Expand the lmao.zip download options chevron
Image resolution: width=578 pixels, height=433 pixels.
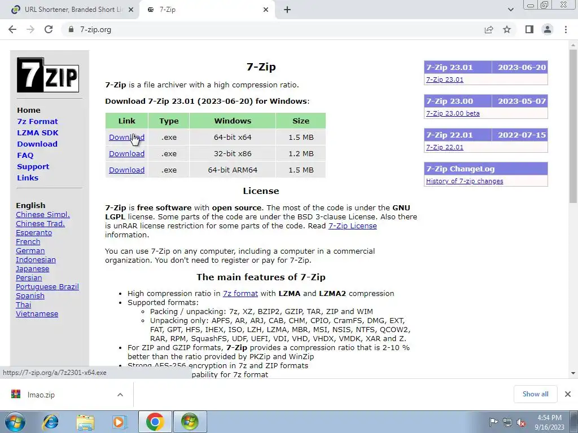(120, 394)
